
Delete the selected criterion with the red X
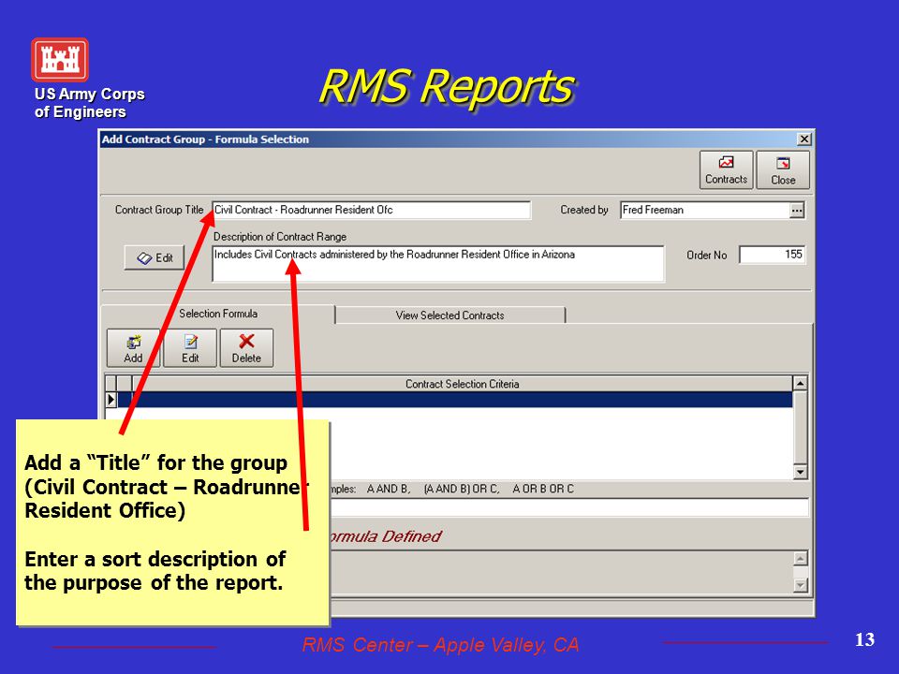(246, 348)
